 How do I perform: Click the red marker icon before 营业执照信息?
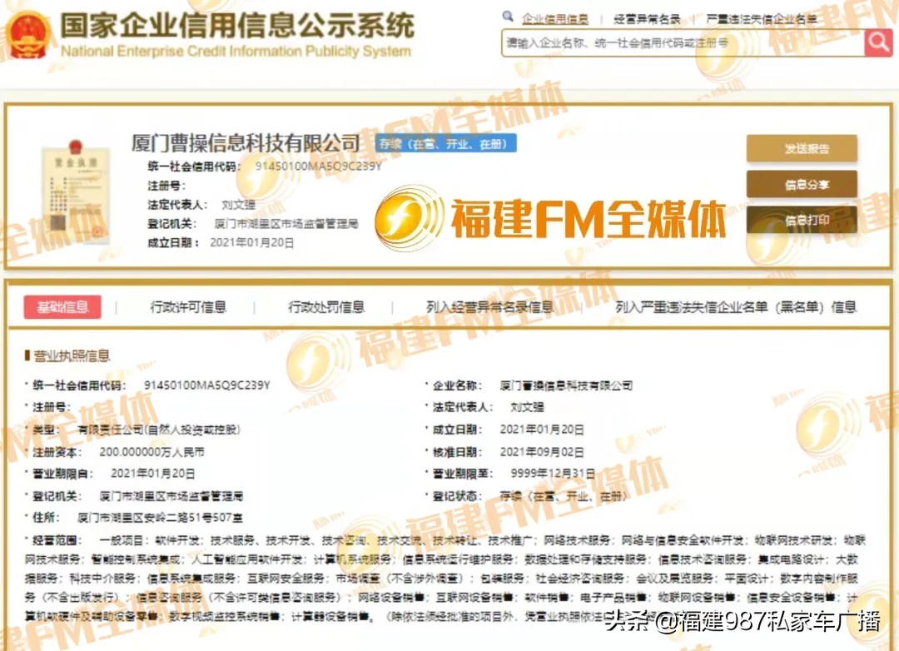[27, 353]
